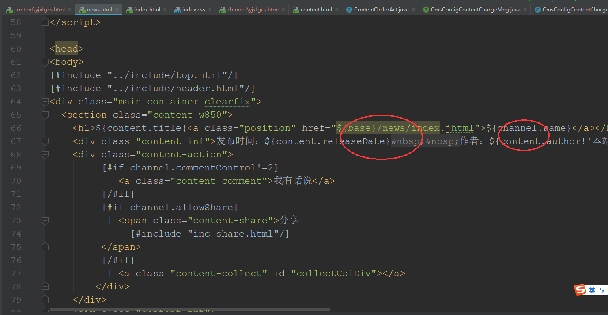
Task: Click line number 59 in the gutter
Action: point(16,35)
